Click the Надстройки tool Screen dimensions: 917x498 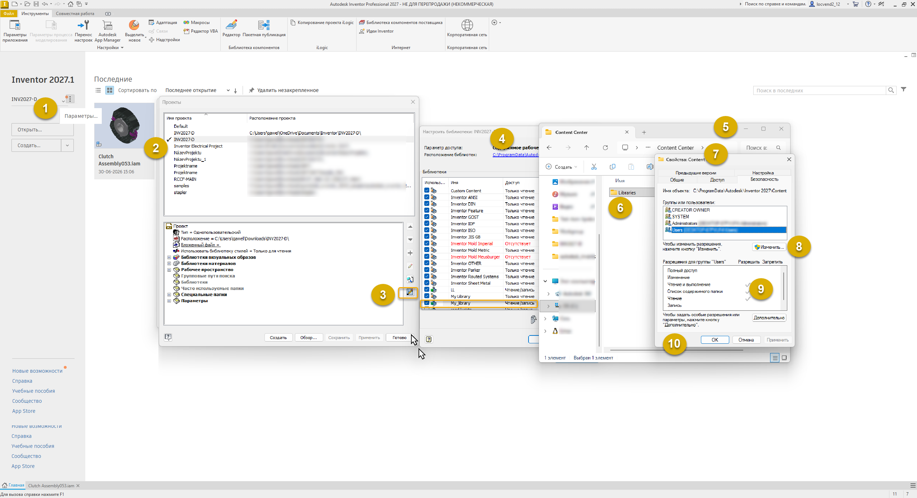(164, 40)
